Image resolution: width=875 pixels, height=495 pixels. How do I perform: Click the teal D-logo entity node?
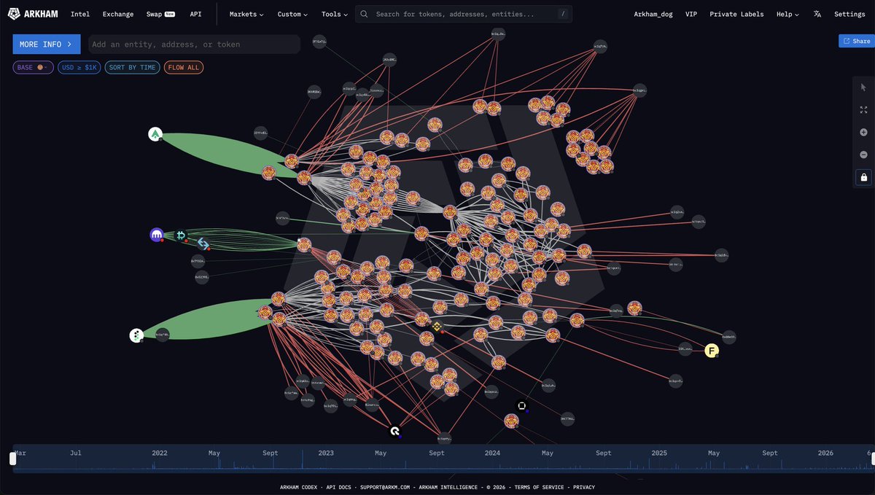coord(181,235)
